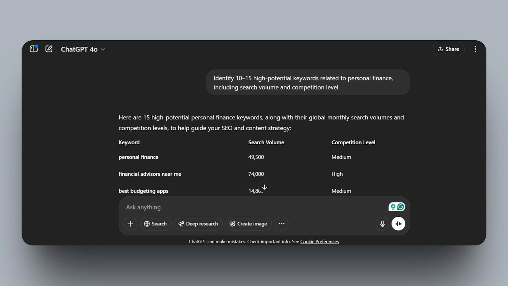Open the sidebar panel icon
The image size is (508, 286).
(x=34, y=49)
